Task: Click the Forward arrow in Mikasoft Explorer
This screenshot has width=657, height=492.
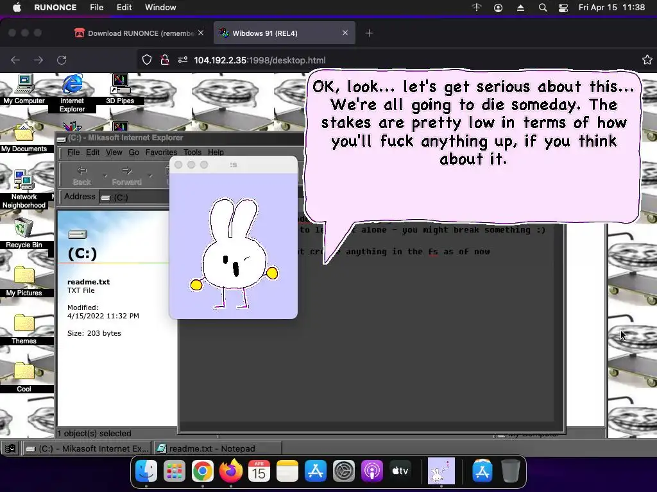Action: [126, 176]
